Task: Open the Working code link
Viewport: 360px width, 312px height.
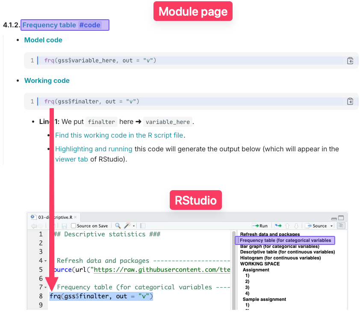Action: click(47, 81)
